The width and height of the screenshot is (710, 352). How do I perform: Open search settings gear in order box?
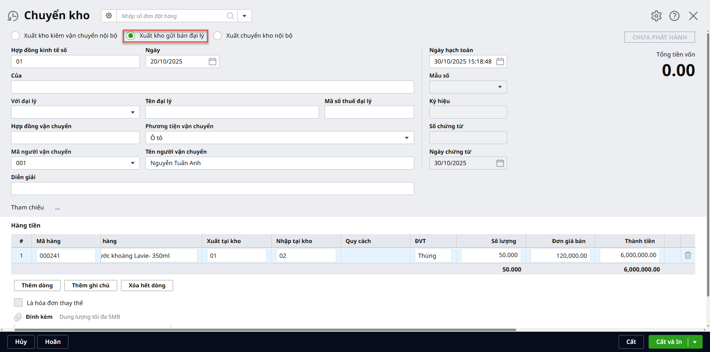coord(109,16)
